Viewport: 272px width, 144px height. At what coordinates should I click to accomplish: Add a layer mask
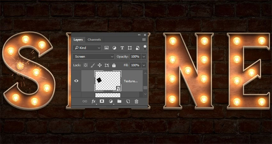click(x=102, y=101)
